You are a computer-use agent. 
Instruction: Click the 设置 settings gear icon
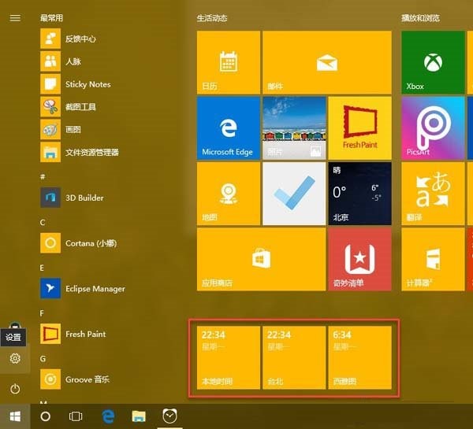(x=15, y=358)
